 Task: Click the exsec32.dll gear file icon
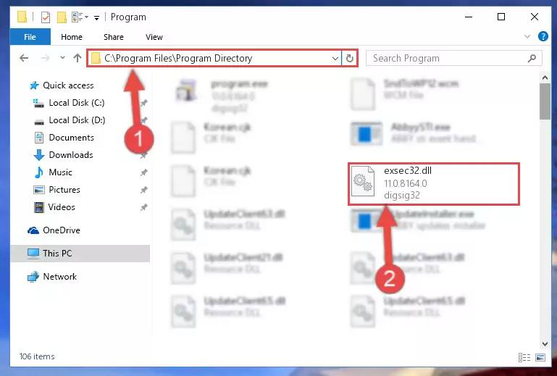362,181
